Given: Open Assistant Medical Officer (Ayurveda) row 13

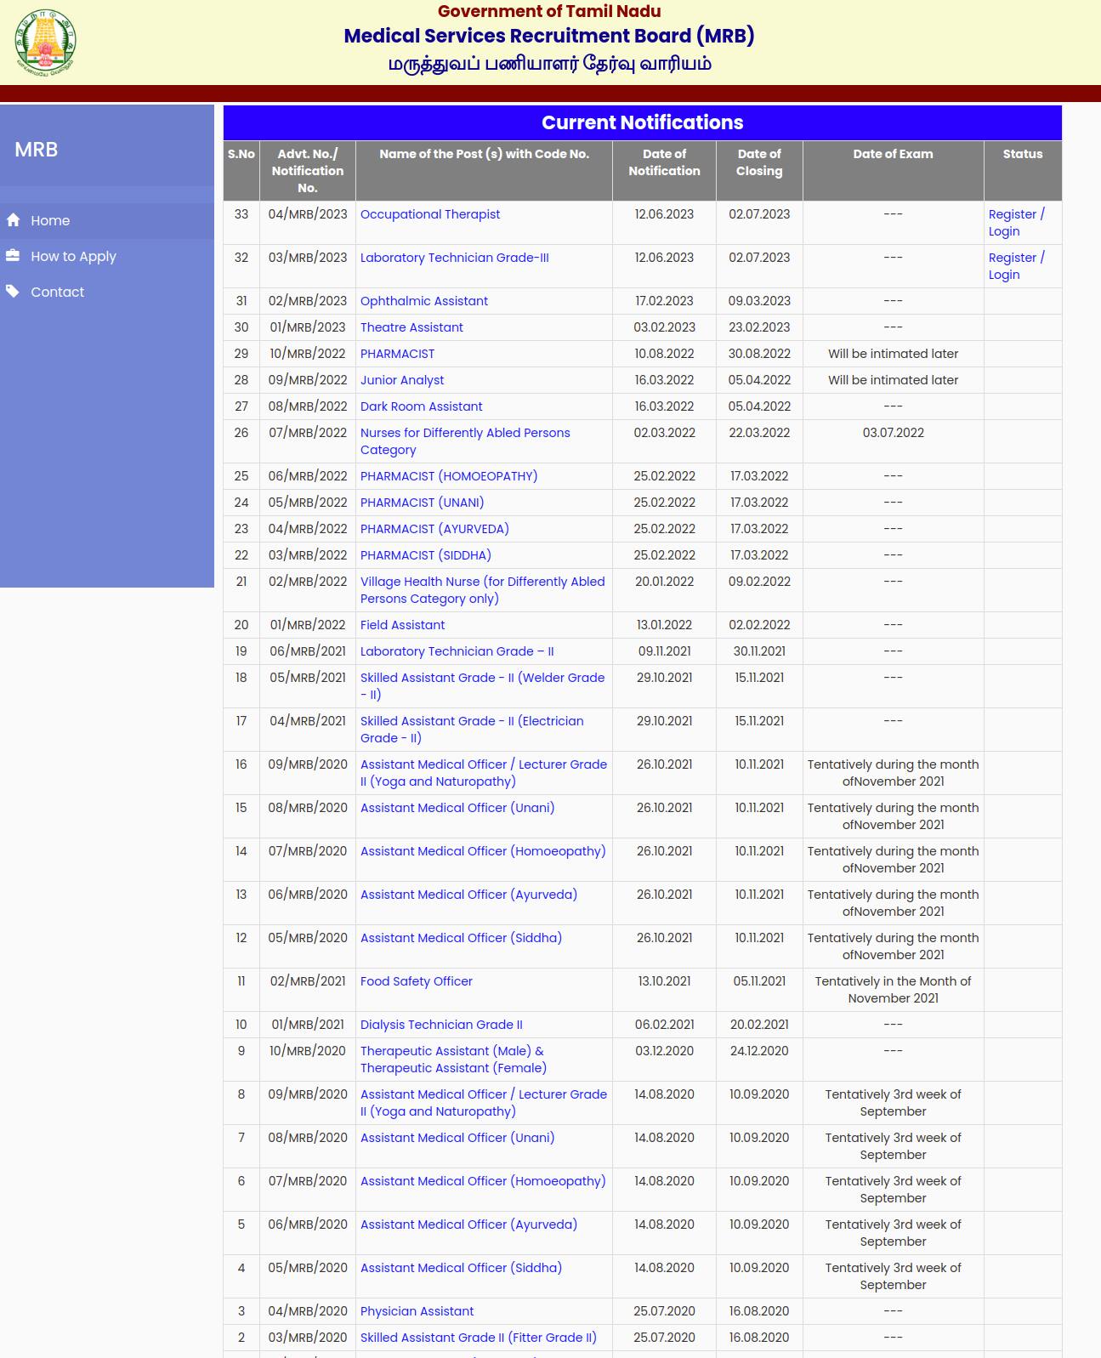Looking at the screenshot, I should click(468, 895).
